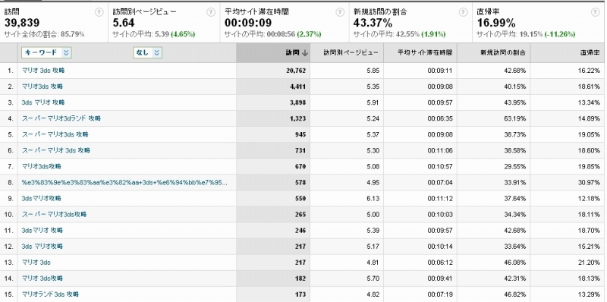Open keyword link スーパーマリオ3dランド 攻略
Screen dimensions: 607x302
61,118
